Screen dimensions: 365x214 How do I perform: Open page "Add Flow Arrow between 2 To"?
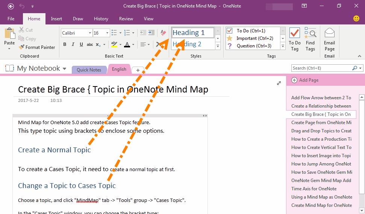click(321, 98)
